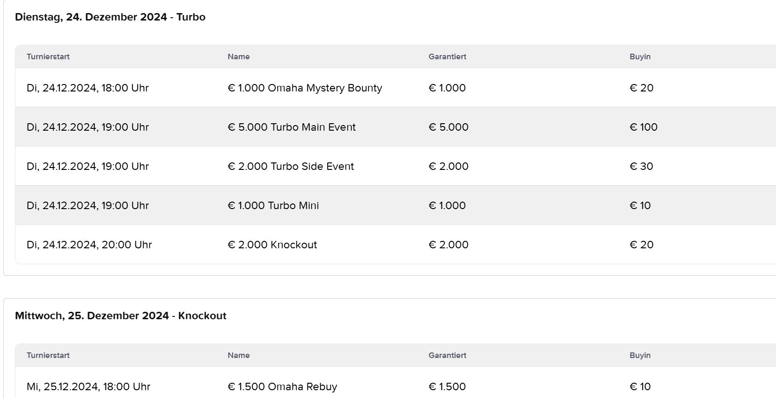The image size is (776, 400).
Task: Click the € 5.000 guaranteed amount cell
Action: 448,127
